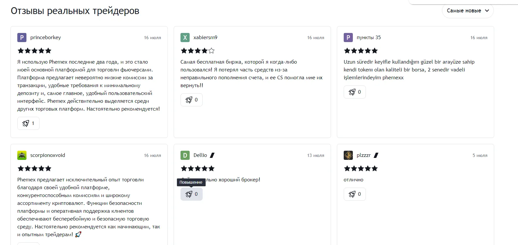Click princeborkey's purple P avatar

point(22,38)
